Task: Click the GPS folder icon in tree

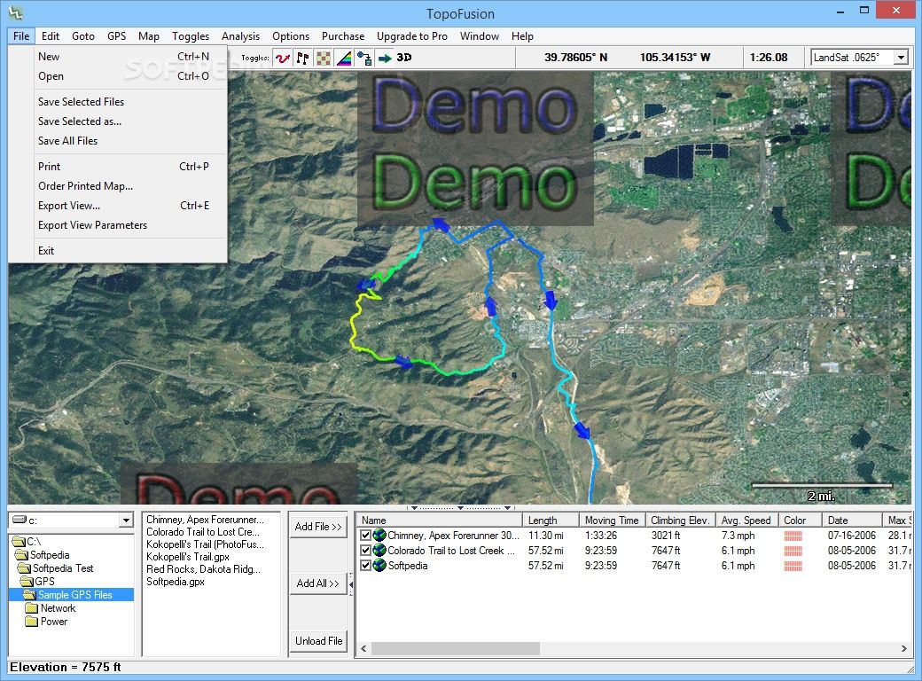Action: pyautogui.click(x=27, y=581)
